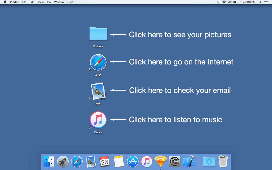Viewport: 272px width, 170px height.
Task: Open the Mail shortcut on the desktop
Action: click(98, 91)
